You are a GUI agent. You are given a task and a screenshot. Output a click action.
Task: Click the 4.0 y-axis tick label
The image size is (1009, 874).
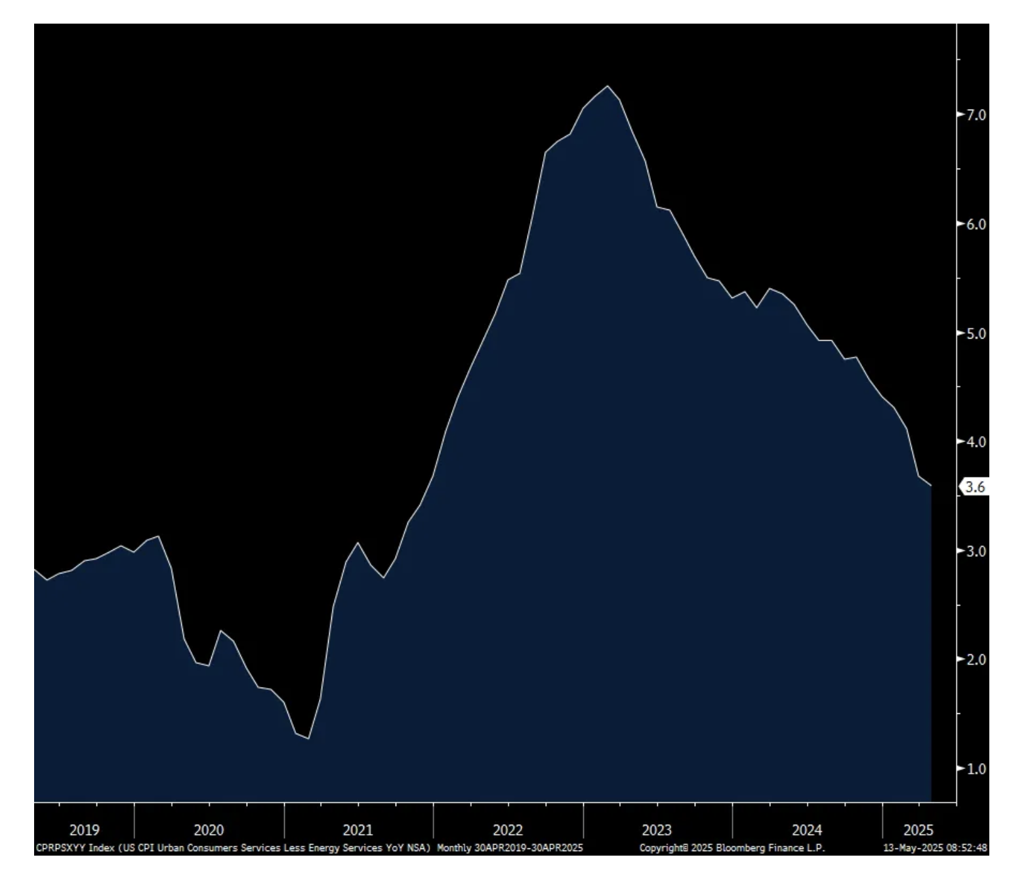coord(976,442)
